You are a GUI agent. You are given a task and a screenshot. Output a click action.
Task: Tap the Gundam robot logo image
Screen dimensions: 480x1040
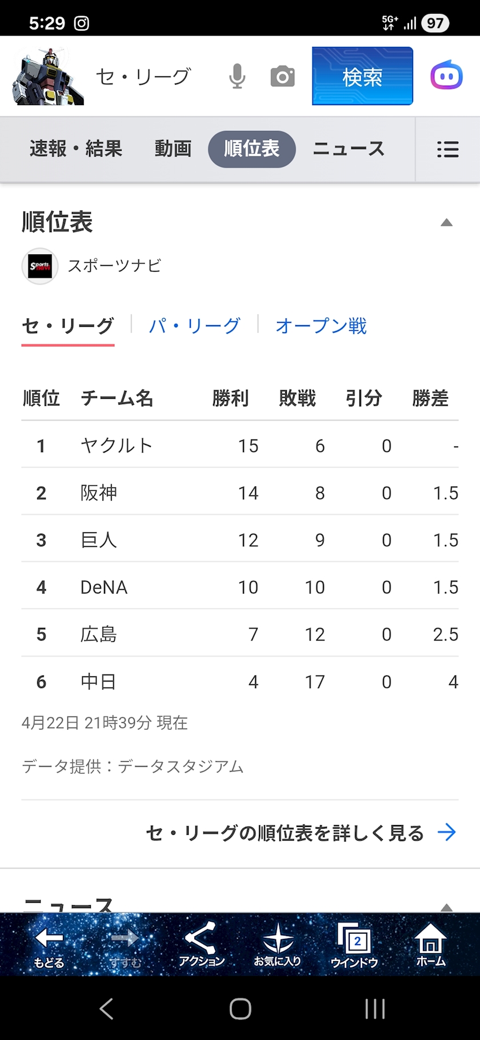(48, 77)
